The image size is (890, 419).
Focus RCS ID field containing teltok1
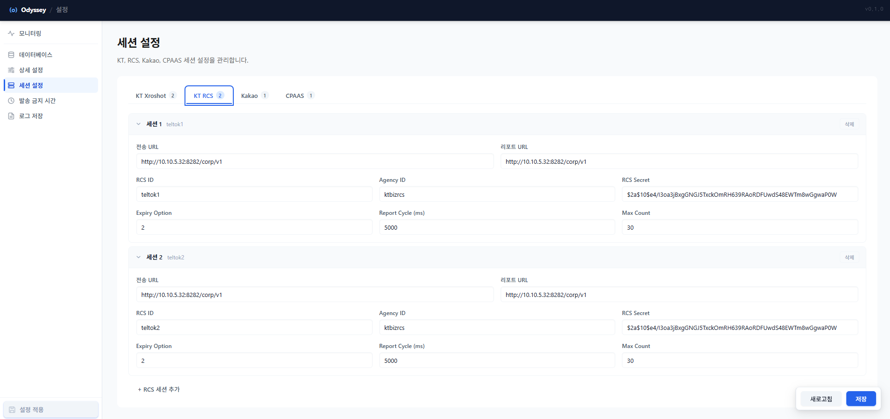254,194
